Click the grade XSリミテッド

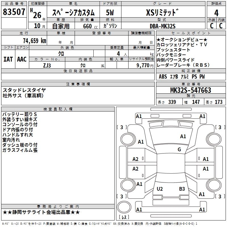pos(162,12)
